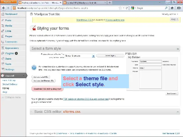Open a new browser tab with plus

(110, 3)
